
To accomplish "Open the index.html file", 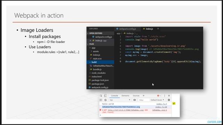I will pos(97,76).
